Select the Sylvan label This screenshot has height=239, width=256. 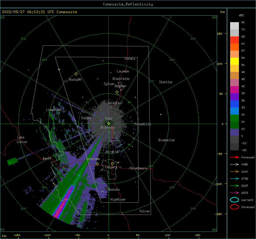[x=109, y=84]
